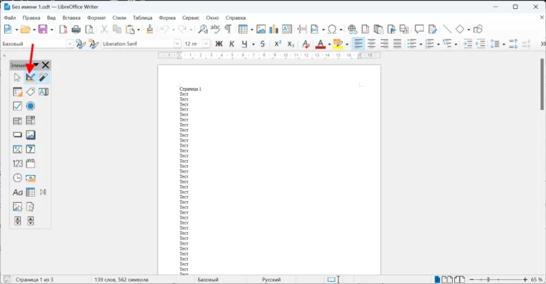Toggle formatting marks (¶) display
Screen dimensions: 546x284
click(x=228, y=29)
